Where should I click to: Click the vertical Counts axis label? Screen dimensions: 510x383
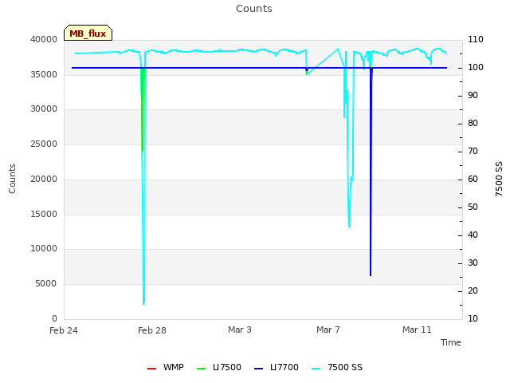click(x=12, y=179)
